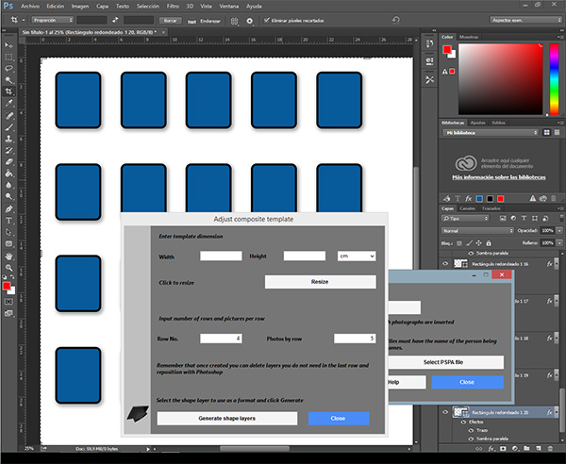Toggle Eliminar píxeles recortados checkbox

[267, 20]
